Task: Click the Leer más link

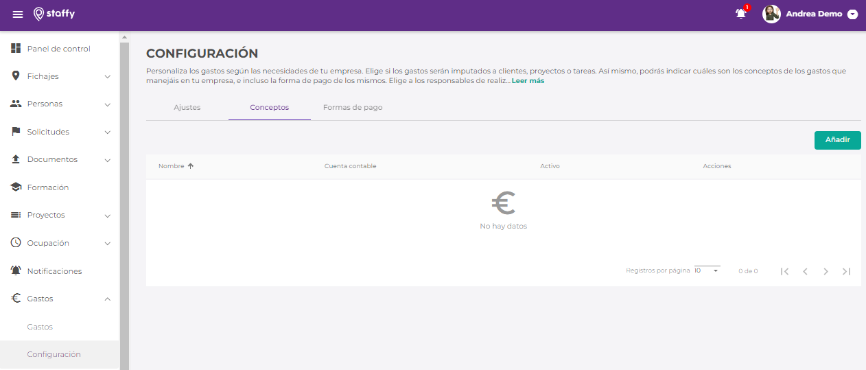Action: pos(528,81)
